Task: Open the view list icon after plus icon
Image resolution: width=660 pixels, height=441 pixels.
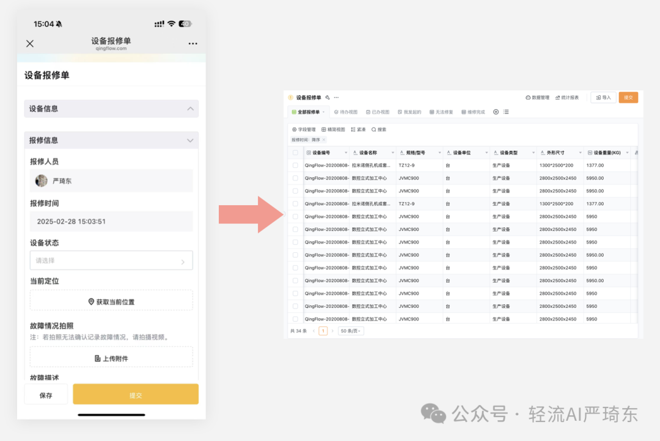Action: 506,112
